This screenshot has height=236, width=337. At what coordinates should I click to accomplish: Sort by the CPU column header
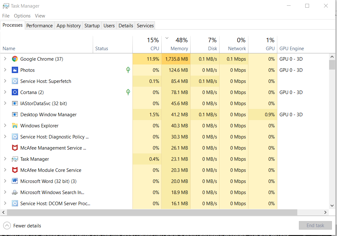point(147,44)
